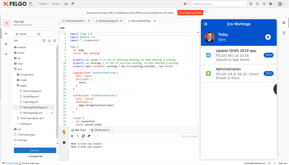Screen dimensions: 289x165
Task: Open the new item plus dropdown
Action: pyautogui.click(x=186, y=4)
